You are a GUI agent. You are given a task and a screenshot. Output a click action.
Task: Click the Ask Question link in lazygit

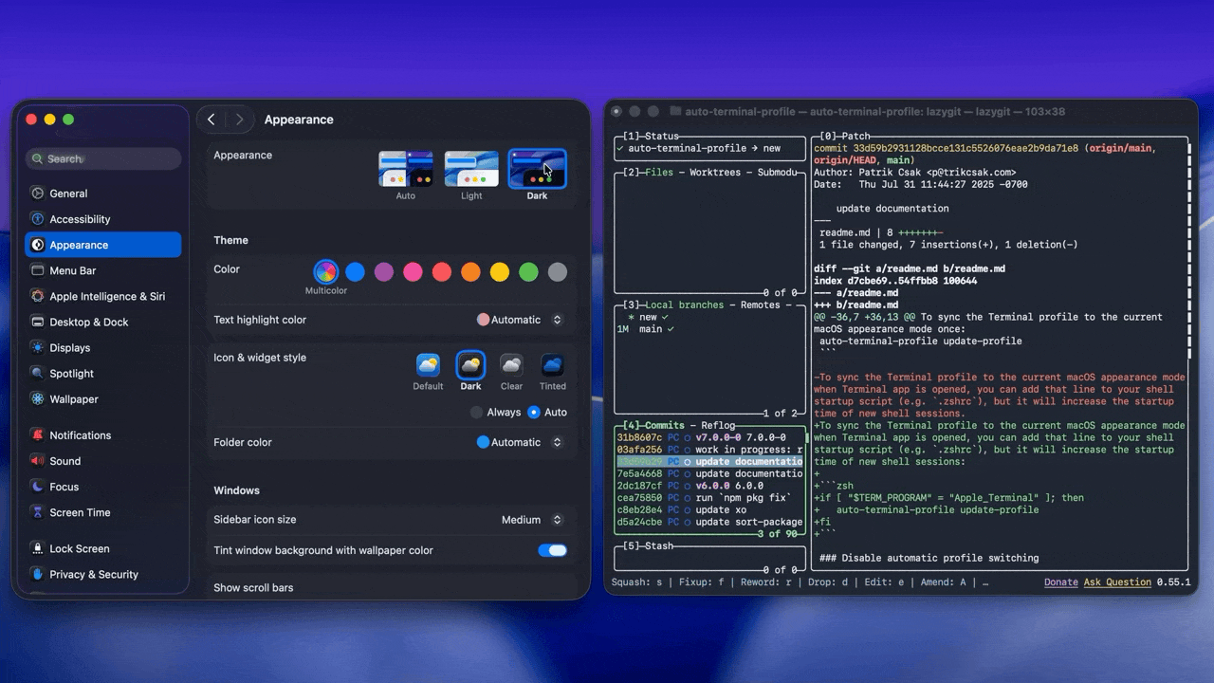pyautogui.click(x=1117, y=582)
